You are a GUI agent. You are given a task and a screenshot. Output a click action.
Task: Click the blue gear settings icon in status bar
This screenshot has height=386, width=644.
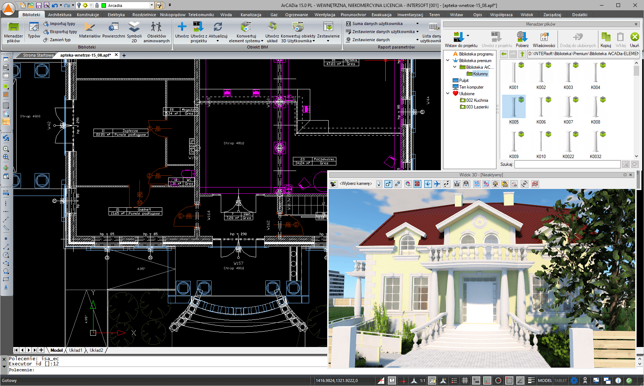point(574,380)
